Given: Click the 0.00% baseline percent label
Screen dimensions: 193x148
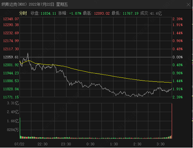Looking at the screenshot, I should point(177,57).
